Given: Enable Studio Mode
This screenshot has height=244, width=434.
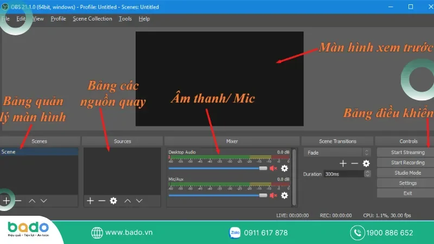Looking at the screenshot, I should point(405,172).
